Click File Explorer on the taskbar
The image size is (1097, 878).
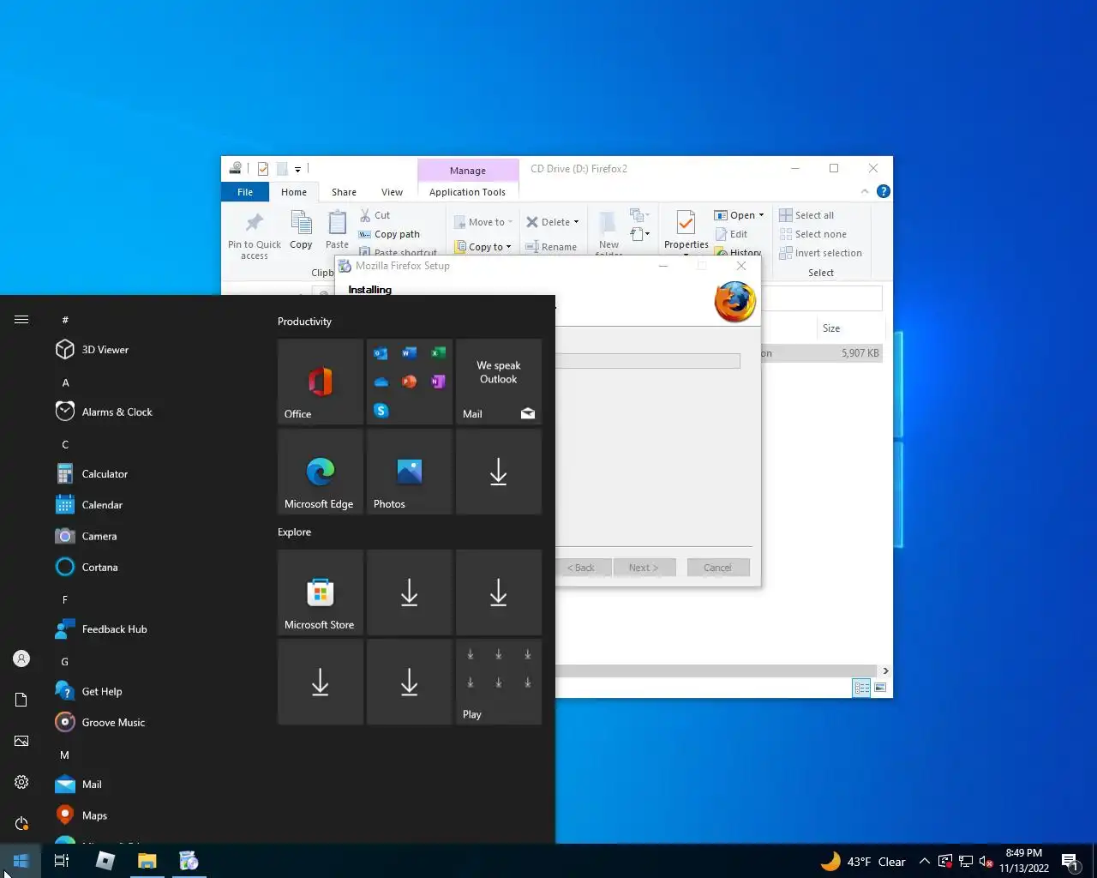coord(147,861)
